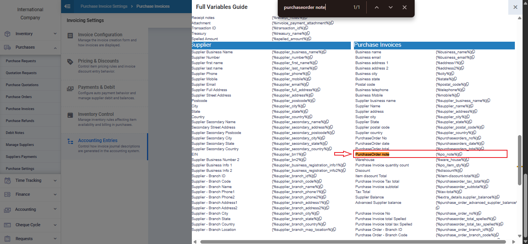Click the sidebar collapse menu icon
The image size is (528, 244).
click(x=68, y=6)
